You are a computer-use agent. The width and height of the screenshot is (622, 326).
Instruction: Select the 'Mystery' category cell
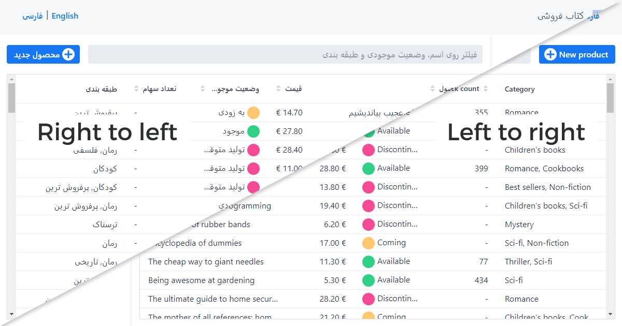pos(519,225)
